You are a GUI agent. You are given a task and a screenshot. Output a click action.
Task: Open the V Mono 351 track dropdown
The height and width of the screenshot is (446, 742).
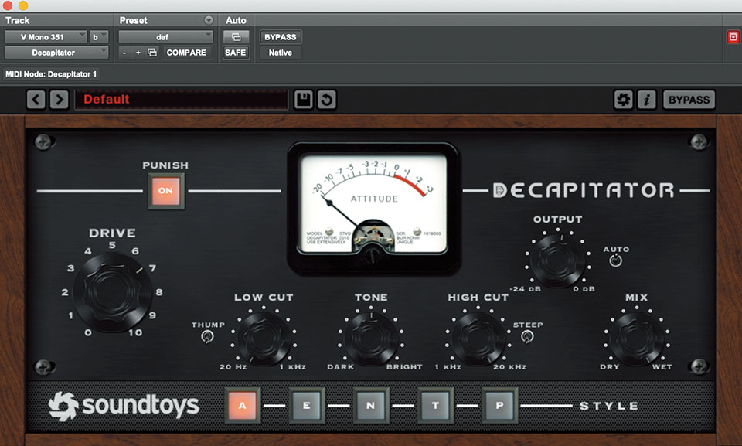coord(46,37)
